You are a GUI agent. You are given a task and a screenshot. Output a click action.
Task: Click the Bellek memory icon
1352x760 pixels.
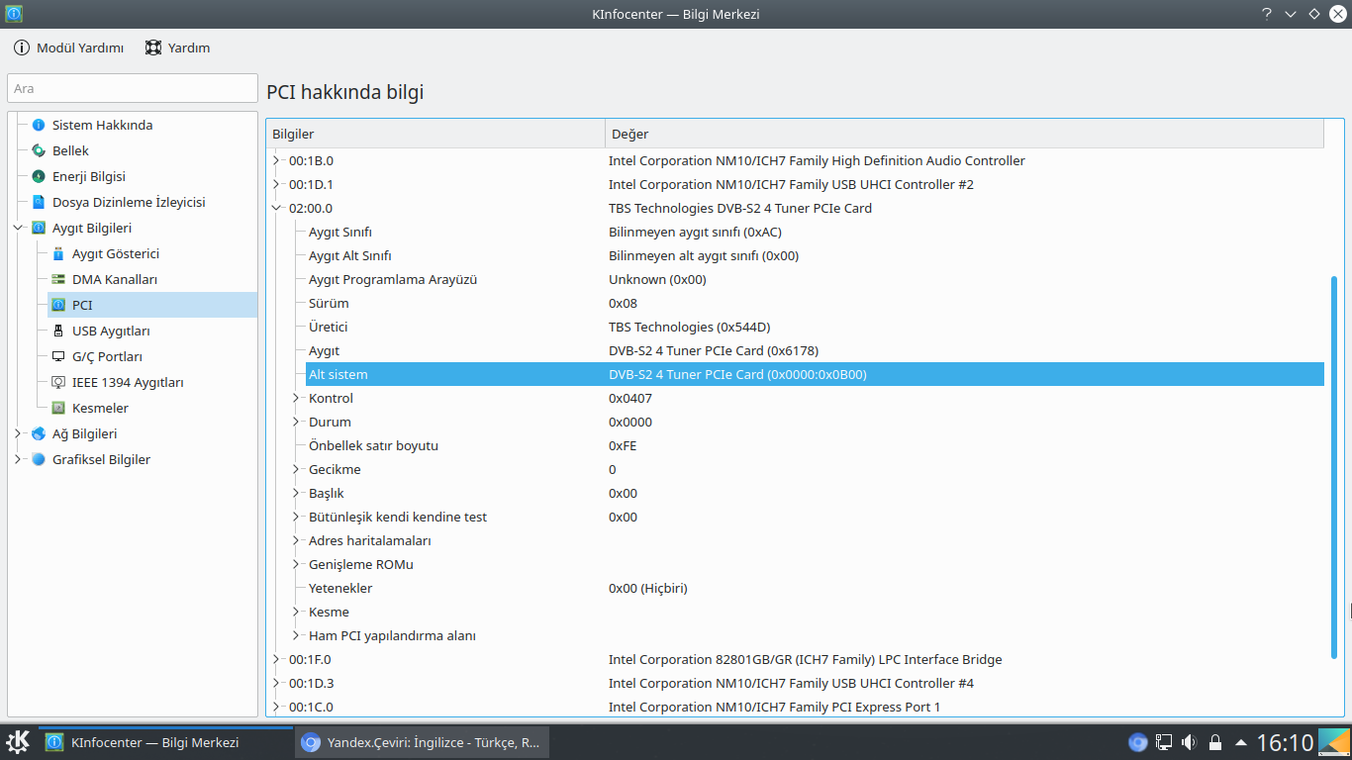tap(39, 150)
